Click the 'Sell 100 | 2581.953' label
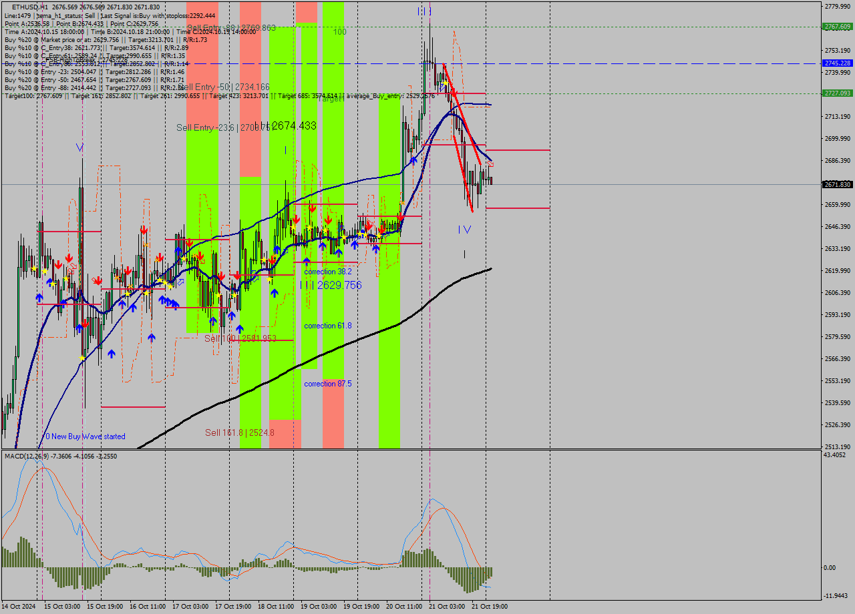855x614 pixels. point(240,338)
